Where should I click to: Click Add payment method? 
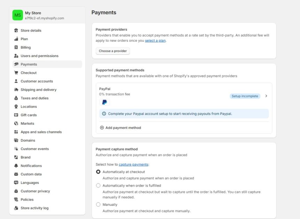120,128
